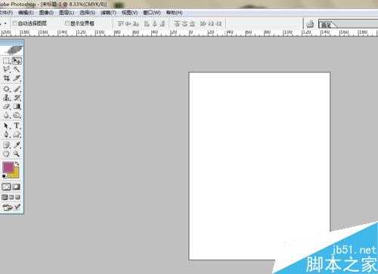Open the 滤镜(T) menu

(x=108, y=13)
